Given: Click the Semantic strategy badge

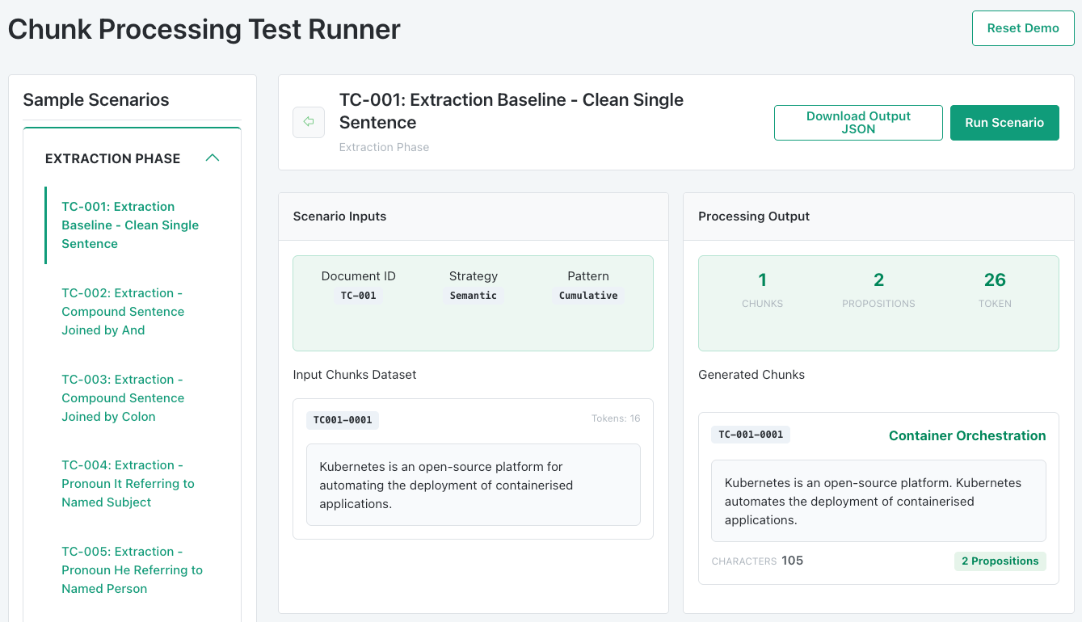Looking at the screenshot, I should pos(474,296).
